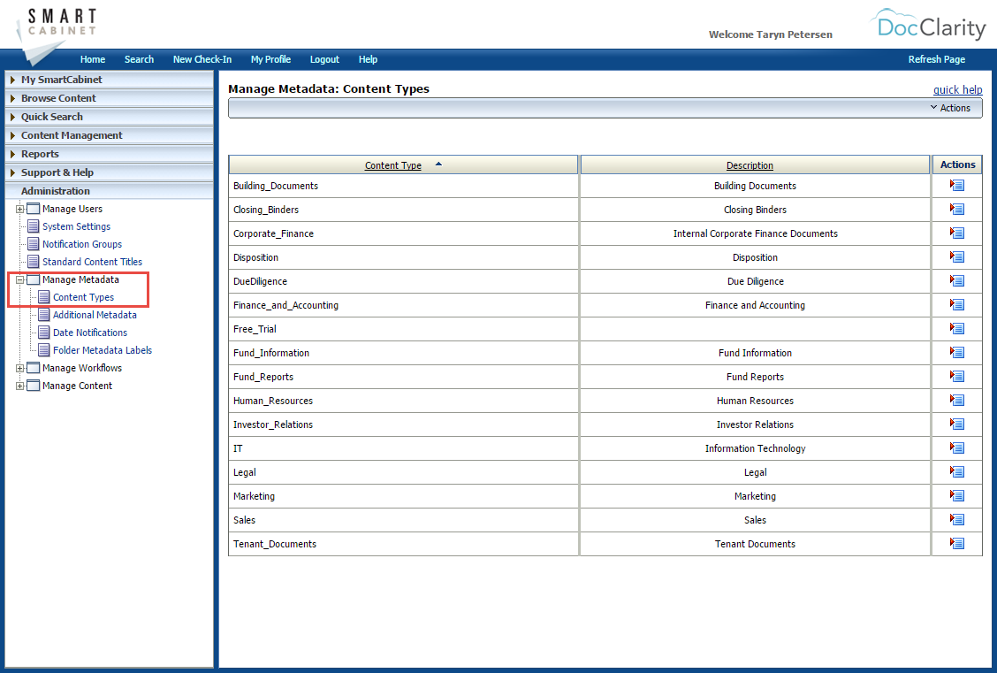997x673 pixels.
Task: Click Refresh Page at the top right
Action: point(937,59)
